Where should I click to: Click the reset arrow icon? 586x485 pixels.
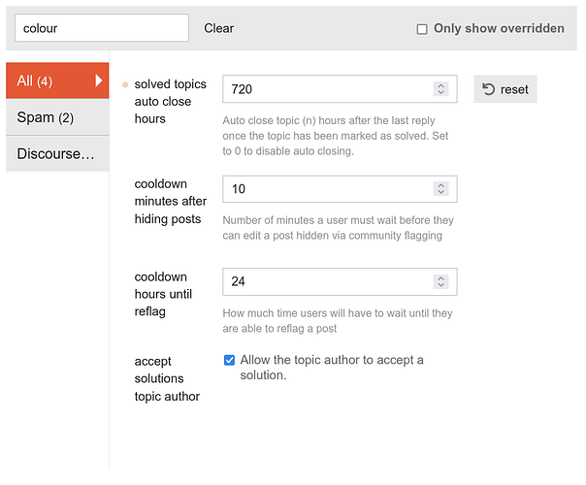[488, 89]
